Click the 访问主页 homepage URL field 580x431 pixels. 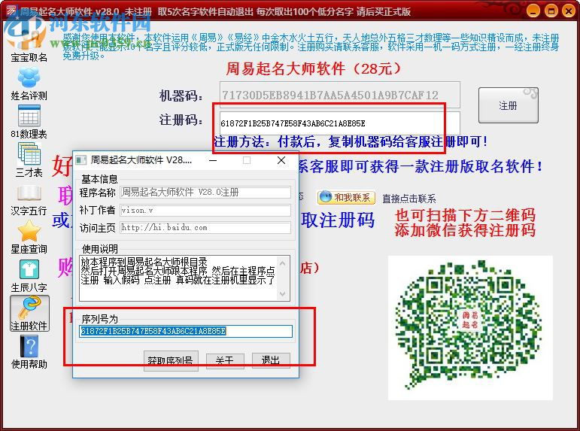205,227
